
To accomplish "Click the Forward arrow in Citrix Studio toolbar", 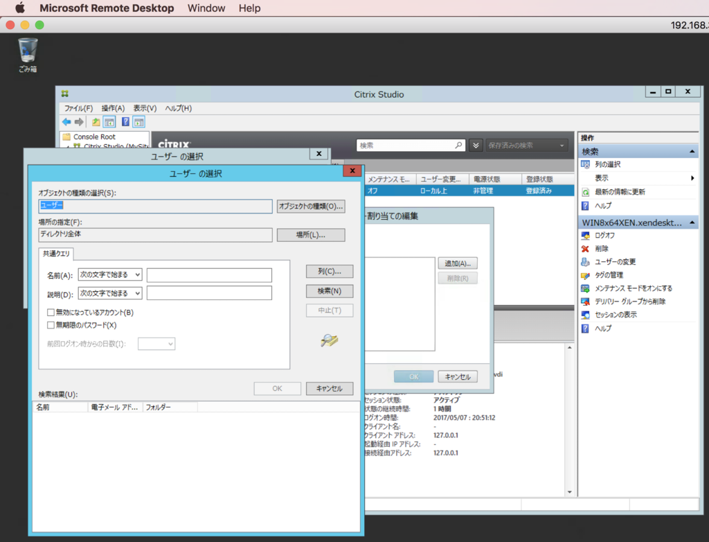I will pos(79,122).
